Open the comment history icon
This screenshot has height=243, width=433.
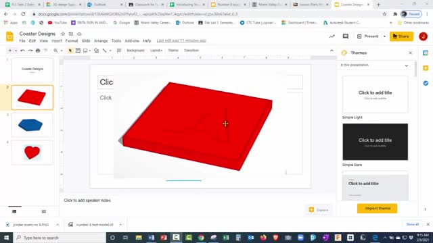click(x=346, y=36)
